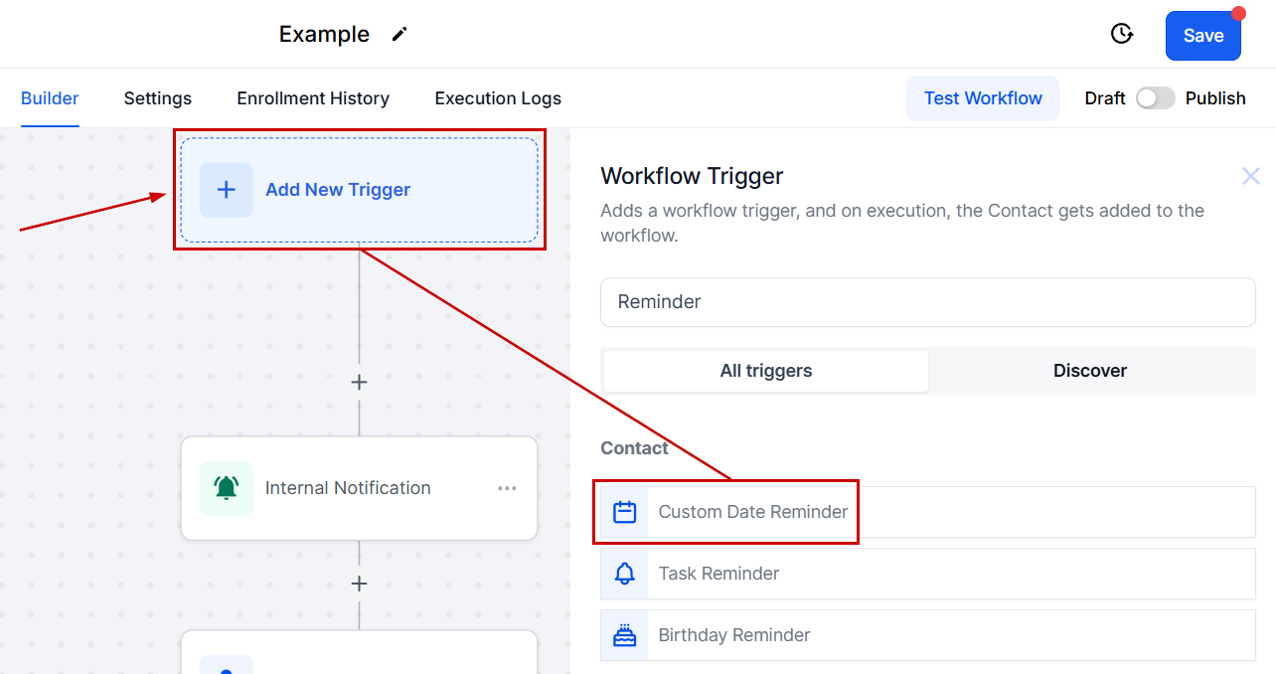
Task: Switch to the Settings tab
Action: [x=157, y=98]
